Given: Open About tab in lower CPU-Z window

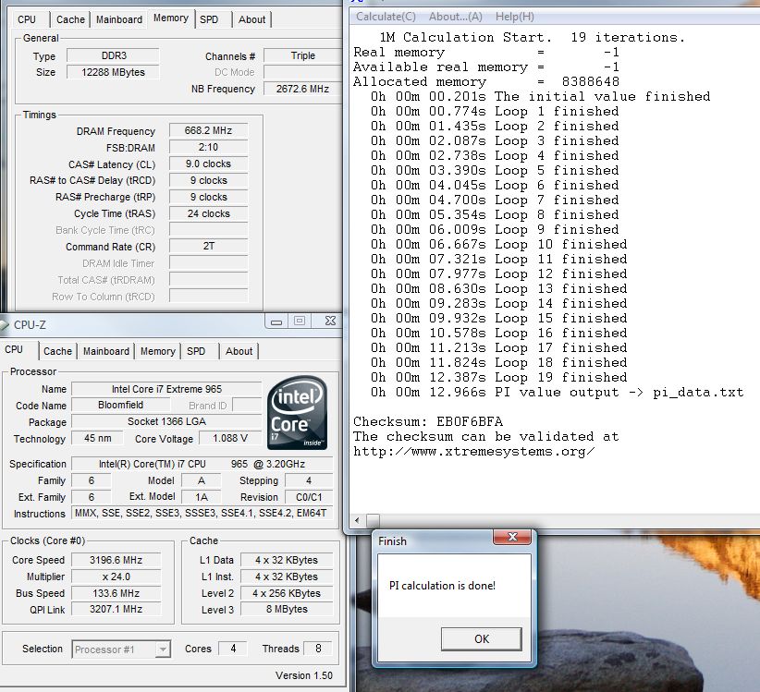Looking at the screenshot, I should pyautogui.click(x=239, y=351).
